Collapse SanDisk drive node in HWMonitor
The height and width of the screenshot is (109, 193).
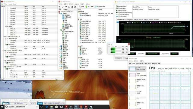click(x=3, y=51)
